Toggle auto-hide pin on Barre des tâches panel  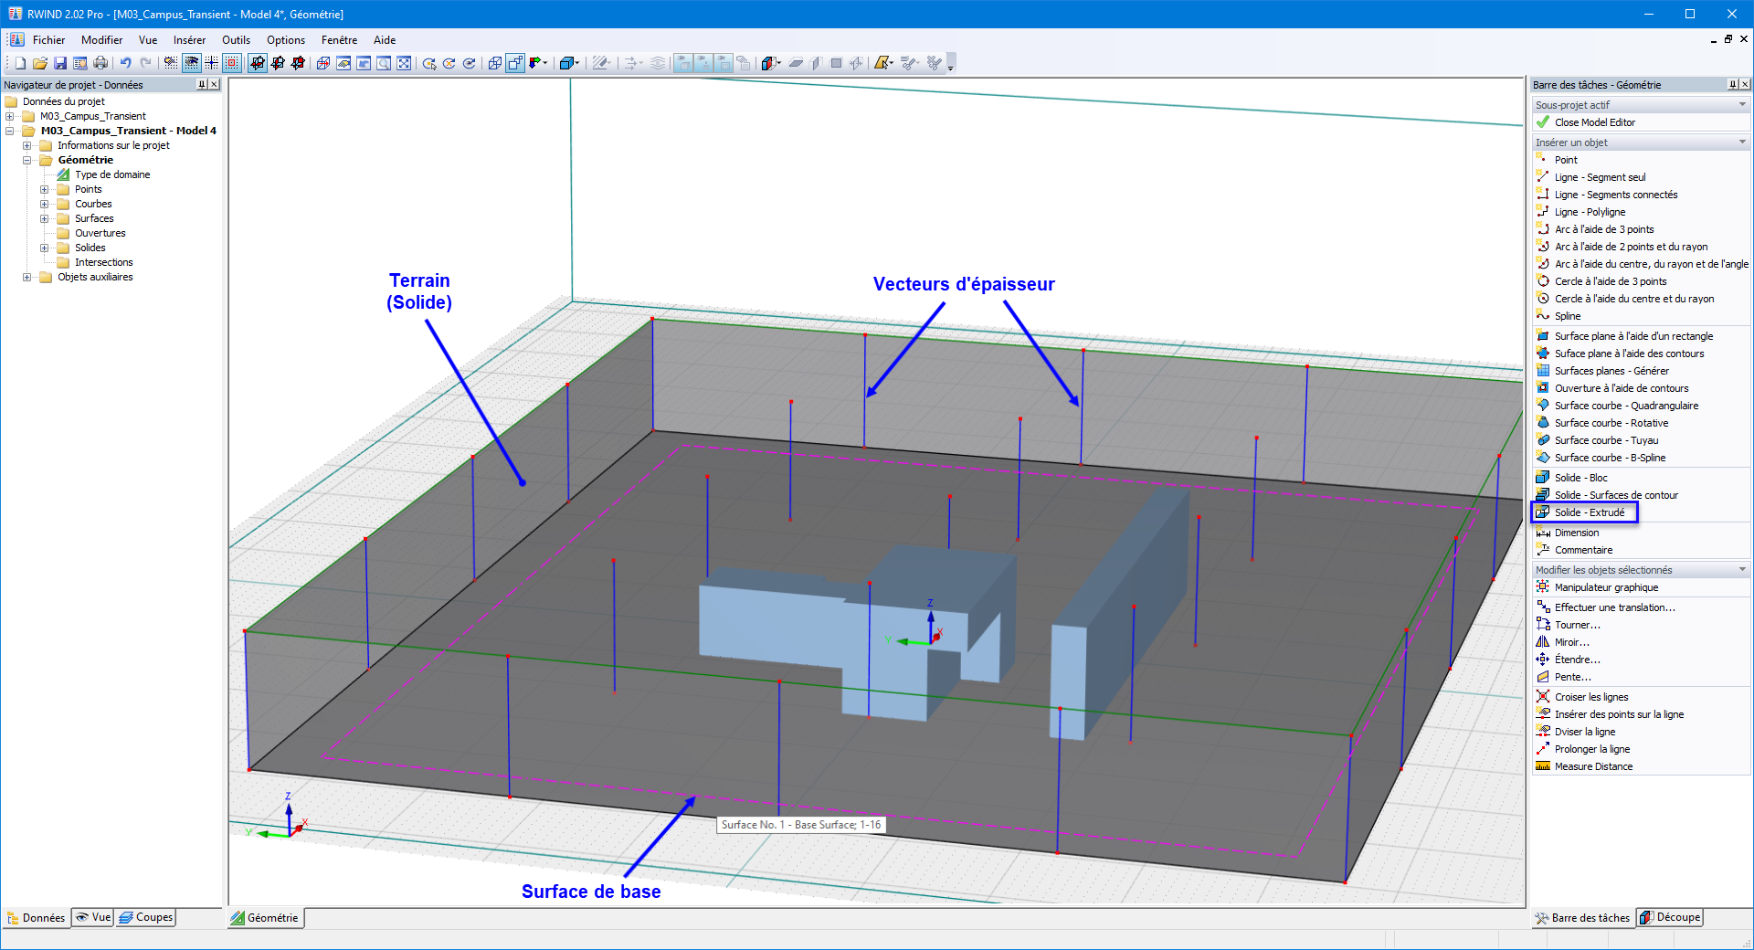pyautogui.click(x=1733, y=85)
